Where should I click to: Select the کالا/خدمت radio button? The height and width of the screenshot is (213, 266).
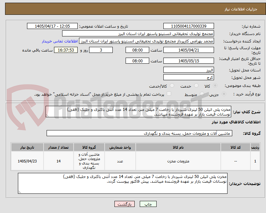pyautogui.click(x=172, y=86)
